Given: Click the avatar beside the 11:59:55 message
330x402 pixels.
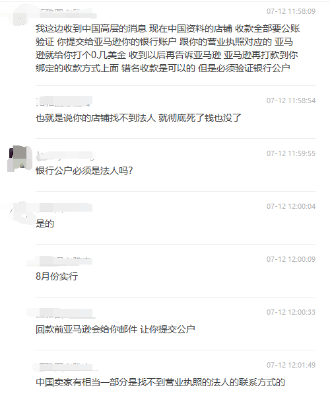Looking at the screenshot, I should pos(19,159).
